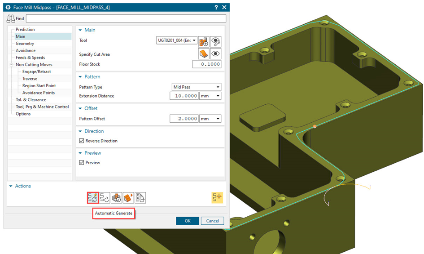Click the OK button
Screen dimensions: 424x254
pos(187,221)
